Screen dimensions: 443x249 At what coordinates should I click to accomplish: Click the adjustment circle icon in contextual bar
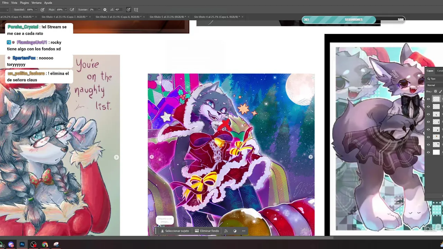[x=235, y=231]
